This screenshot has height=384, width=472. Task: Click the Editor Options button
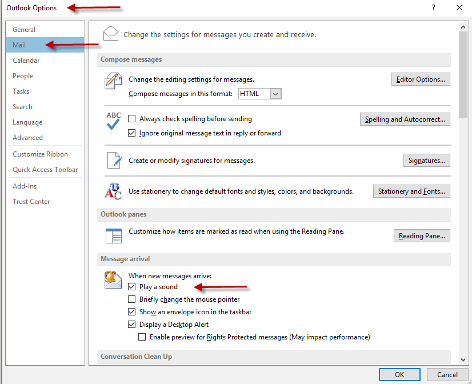pyautogui.click(x=421, y=79)
